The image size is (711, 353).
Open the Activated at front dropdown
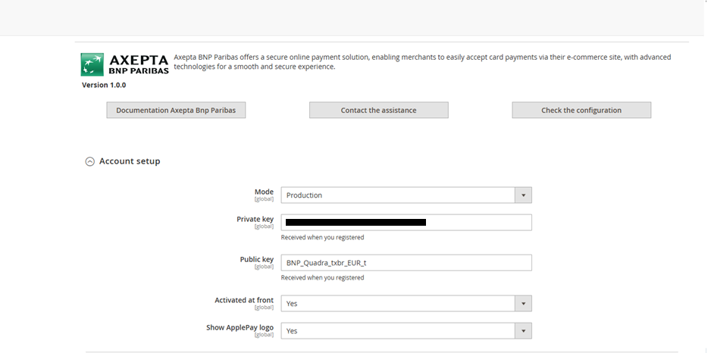tap(398, 304)
